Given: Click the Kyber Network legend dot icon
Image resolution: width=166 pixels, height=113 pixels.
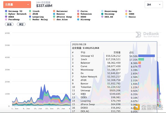Looking at the screenshot, I should 6,14.
